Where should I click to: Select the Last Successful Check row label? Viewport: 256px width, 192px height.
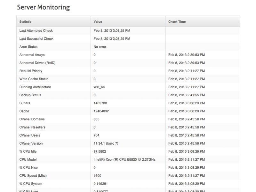[36, 39]
